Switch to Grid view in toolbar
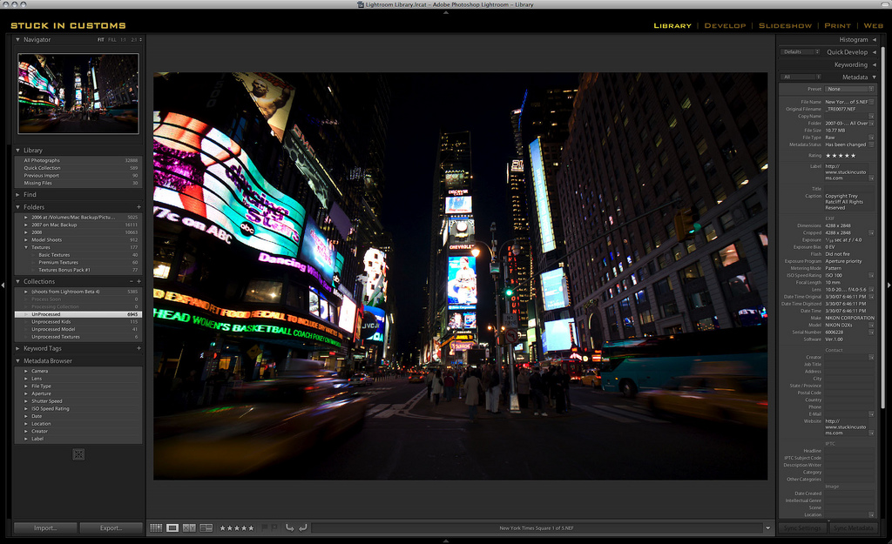 pos(156,527)
